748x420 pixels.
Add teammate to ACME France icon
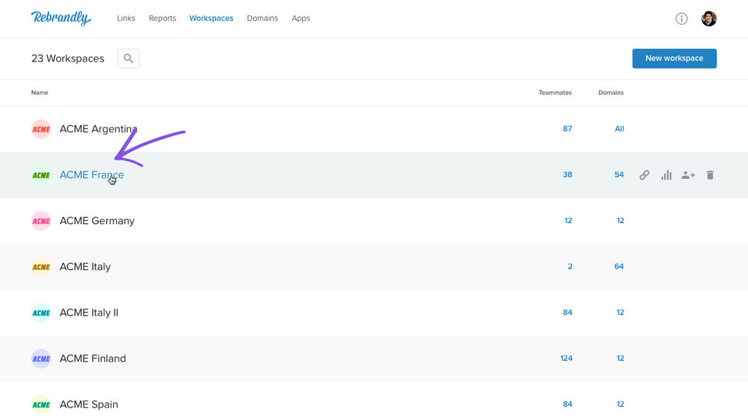[688, 175]
